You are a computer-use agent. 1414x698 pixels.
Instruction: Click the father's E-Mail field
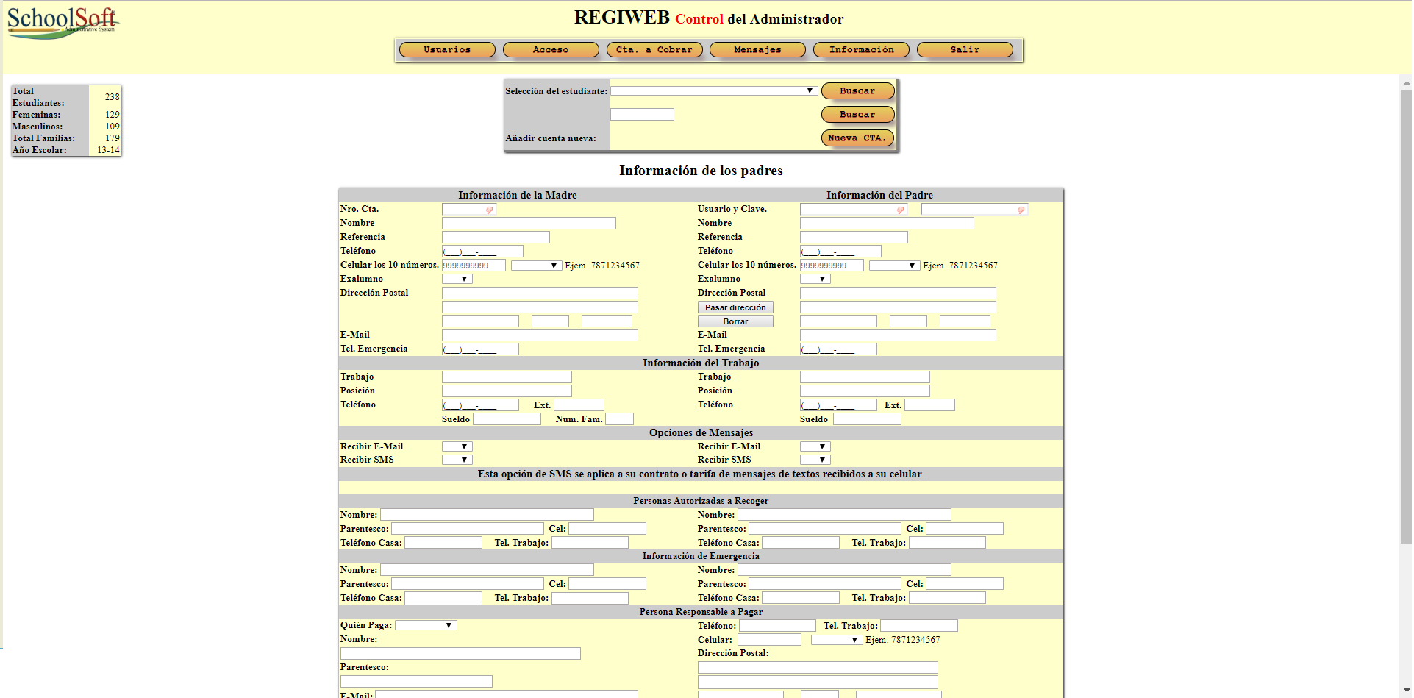click(898, 335)
